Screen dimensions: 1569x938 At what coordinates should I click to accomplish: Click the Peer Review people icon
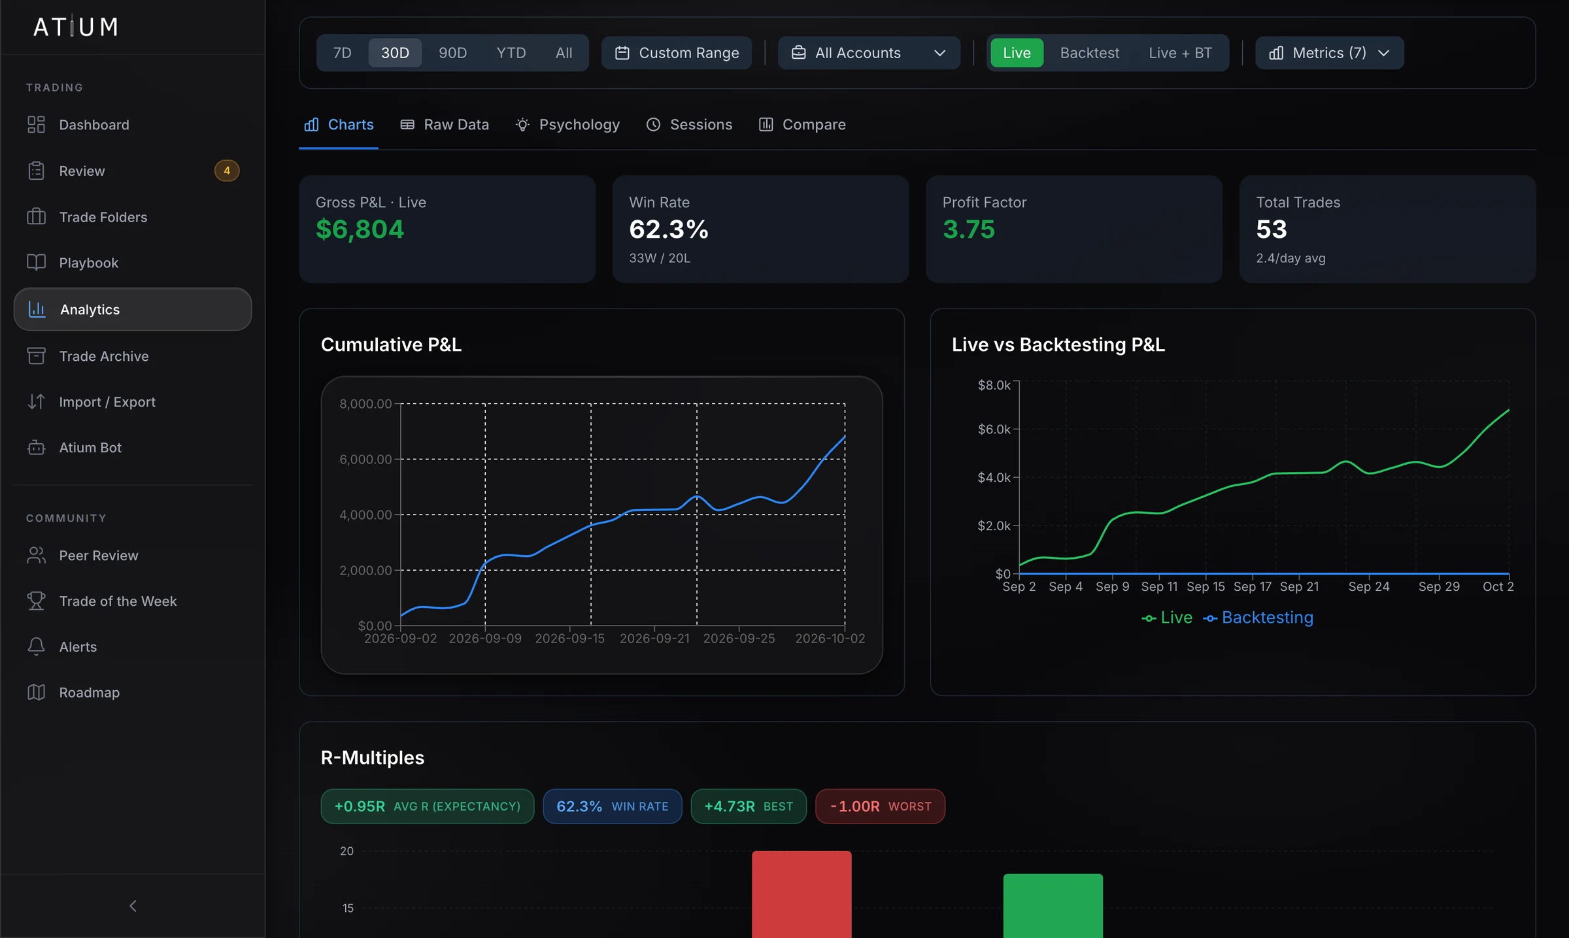point(36,555)
